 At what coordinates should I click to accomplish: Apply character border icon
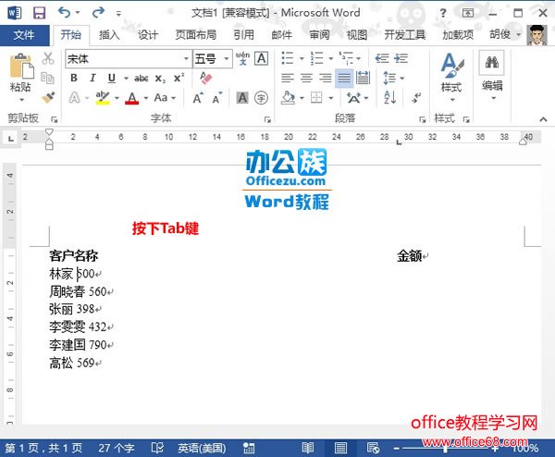tap(262, 58)
